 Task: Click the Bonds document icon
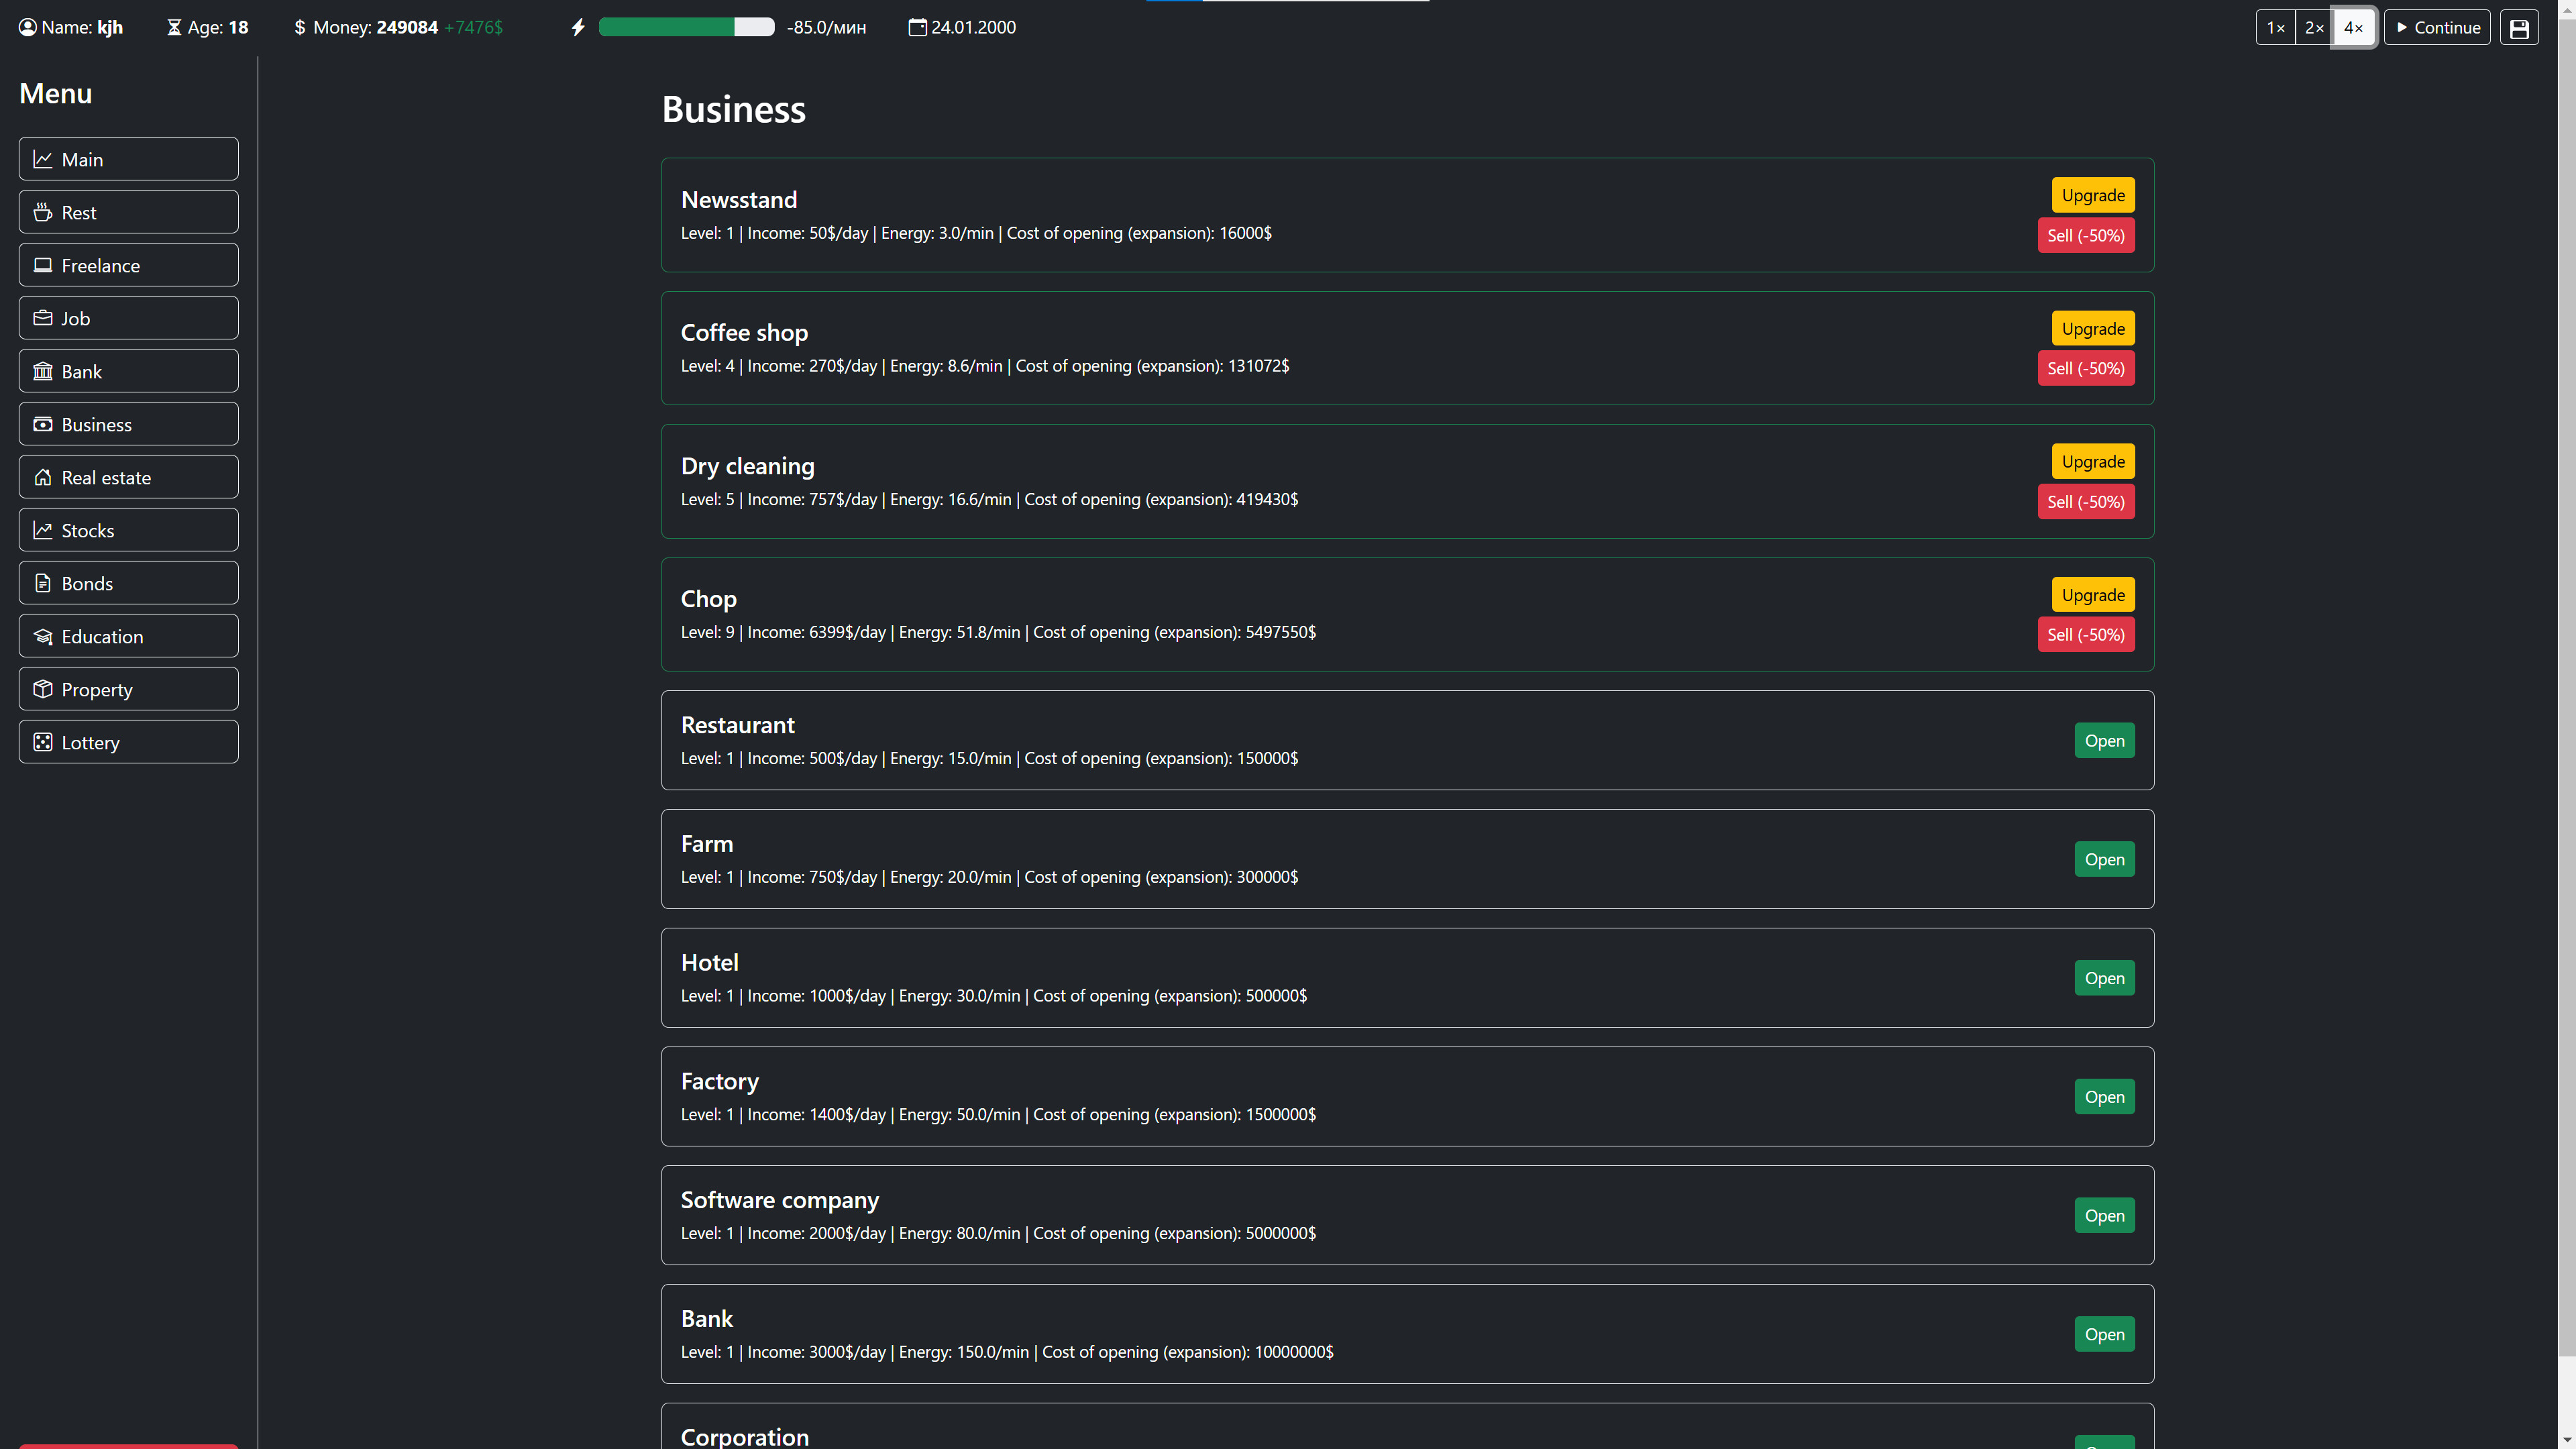[43, 583]
